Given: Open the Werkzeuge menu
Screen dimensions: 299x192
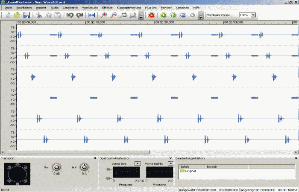Looking at the screenshot, I should click(90, 8).
